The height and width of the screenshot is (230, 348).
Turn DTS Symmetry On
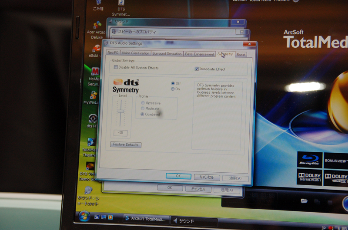pos(173,89)
